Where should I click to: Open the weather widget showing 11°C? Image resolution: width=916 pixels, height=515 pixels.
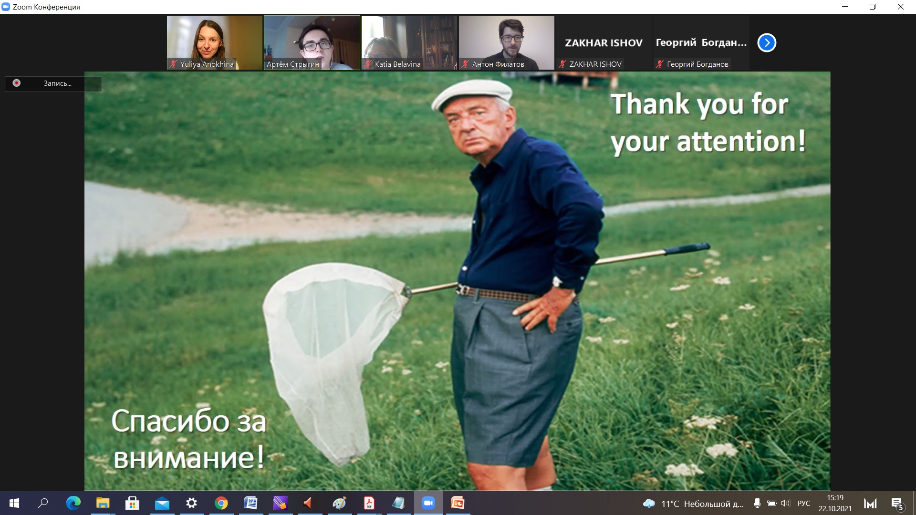pos(693,504)
